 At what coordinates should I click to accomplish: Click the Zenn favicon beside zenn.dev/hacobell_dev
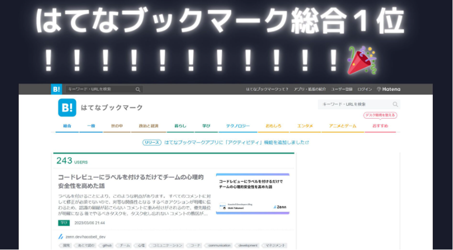click(61, 237)
